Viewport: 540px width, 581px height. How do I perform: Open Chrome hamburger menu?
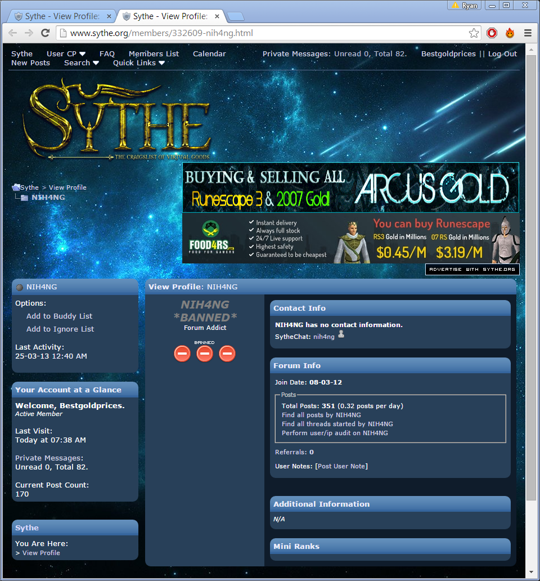pos(528,33)
